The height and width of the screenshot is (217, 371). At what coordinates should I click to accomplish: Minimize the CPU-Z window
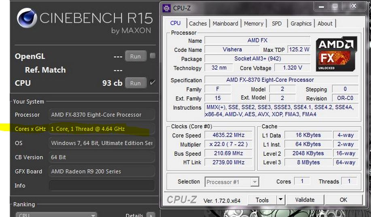321,6
